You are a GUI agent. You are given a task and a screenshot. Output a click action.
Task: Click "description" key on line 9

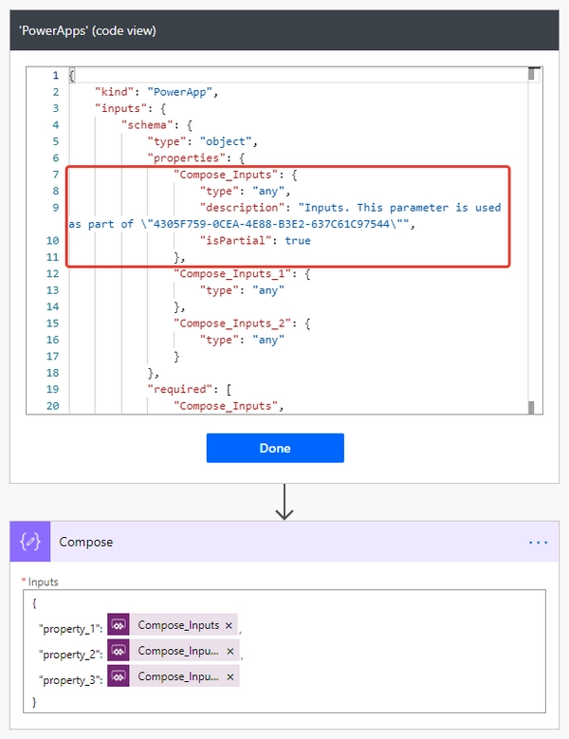click(x=242, y=208)
